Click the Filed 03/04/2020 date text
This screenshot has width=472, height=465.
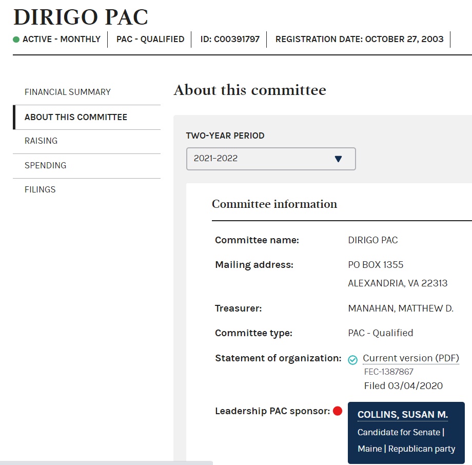pyautogui.click(x=403, y=385)
